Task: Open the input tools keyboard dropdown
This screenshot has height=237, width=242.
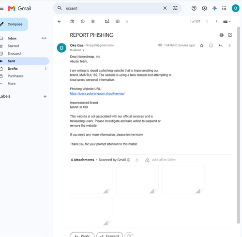Action: tap(227, 21)
